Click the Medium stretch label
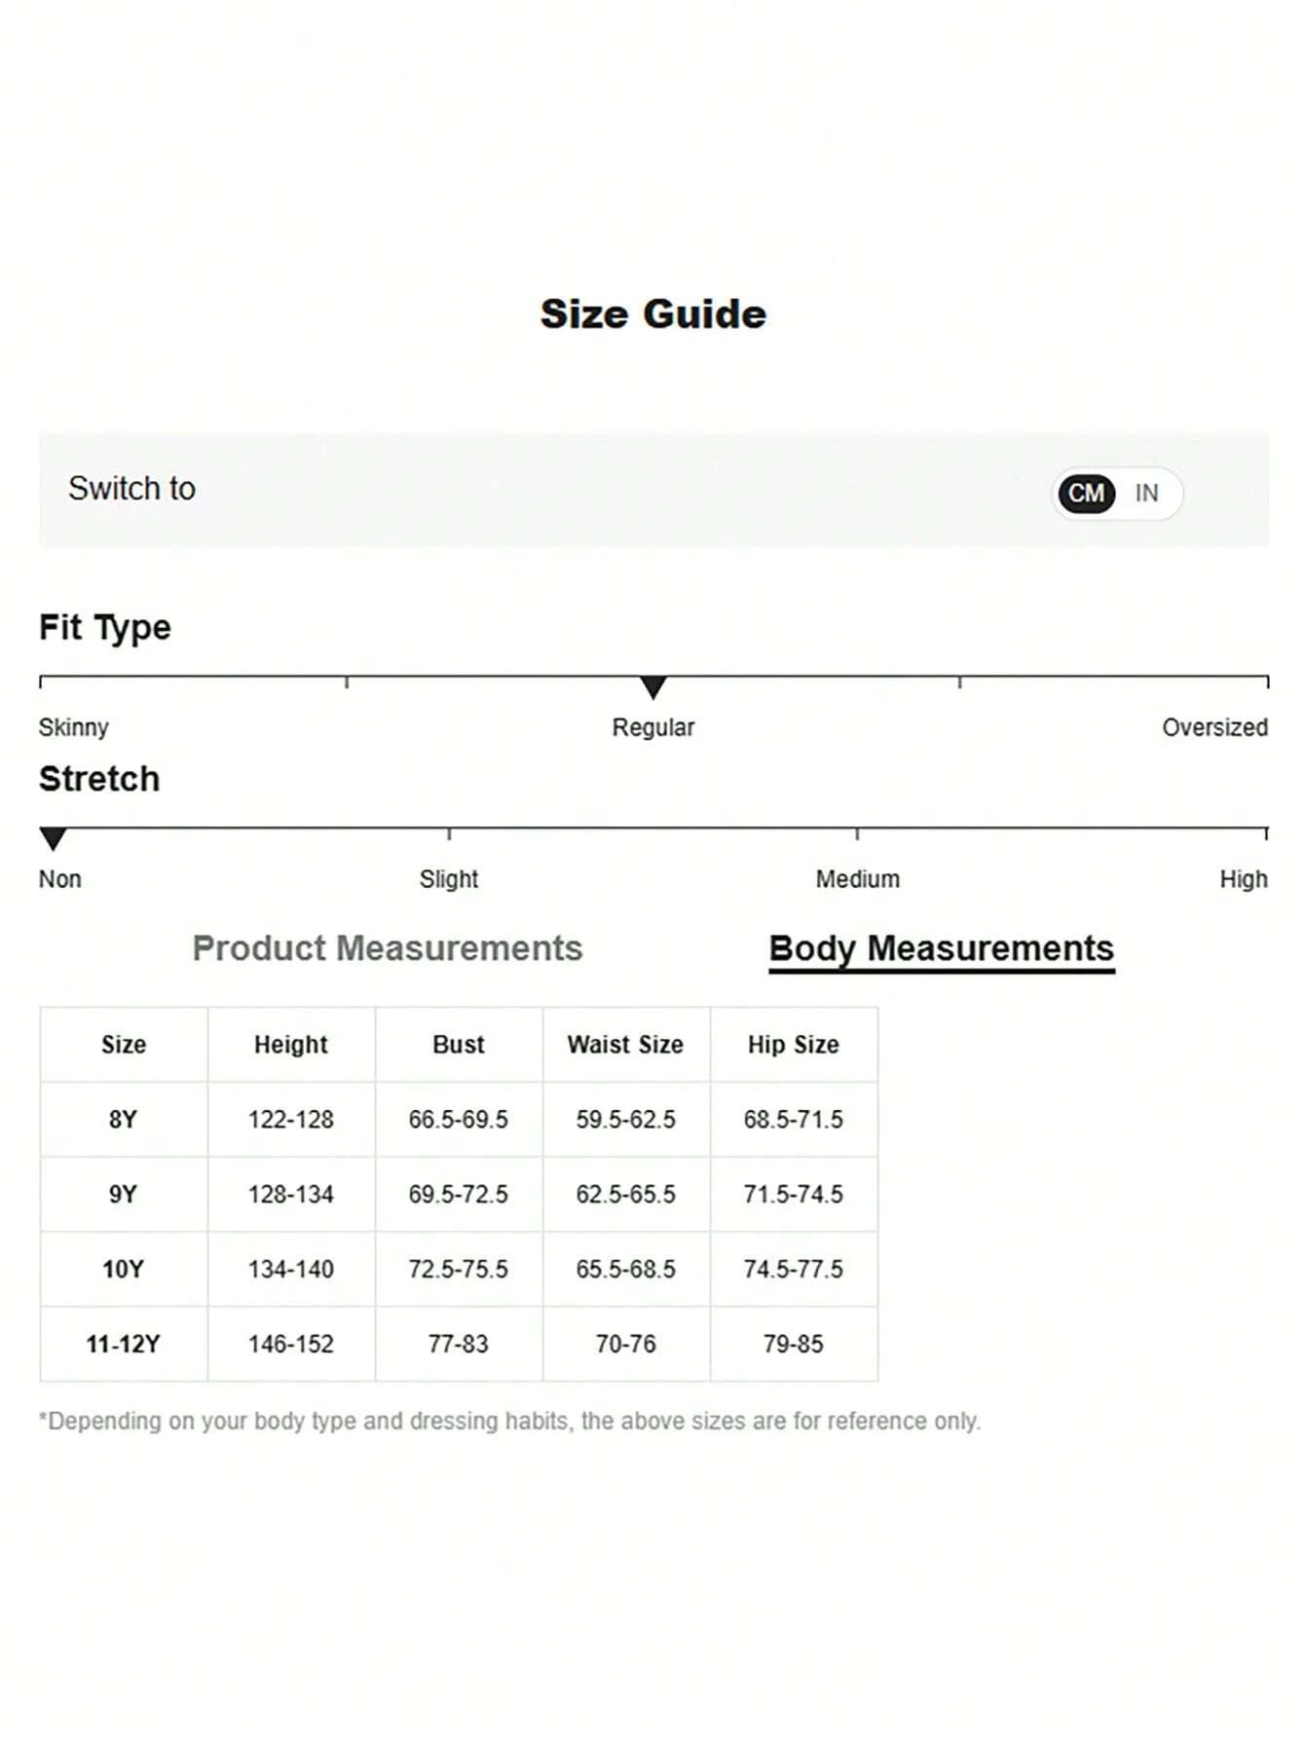 tap(857, 879)
